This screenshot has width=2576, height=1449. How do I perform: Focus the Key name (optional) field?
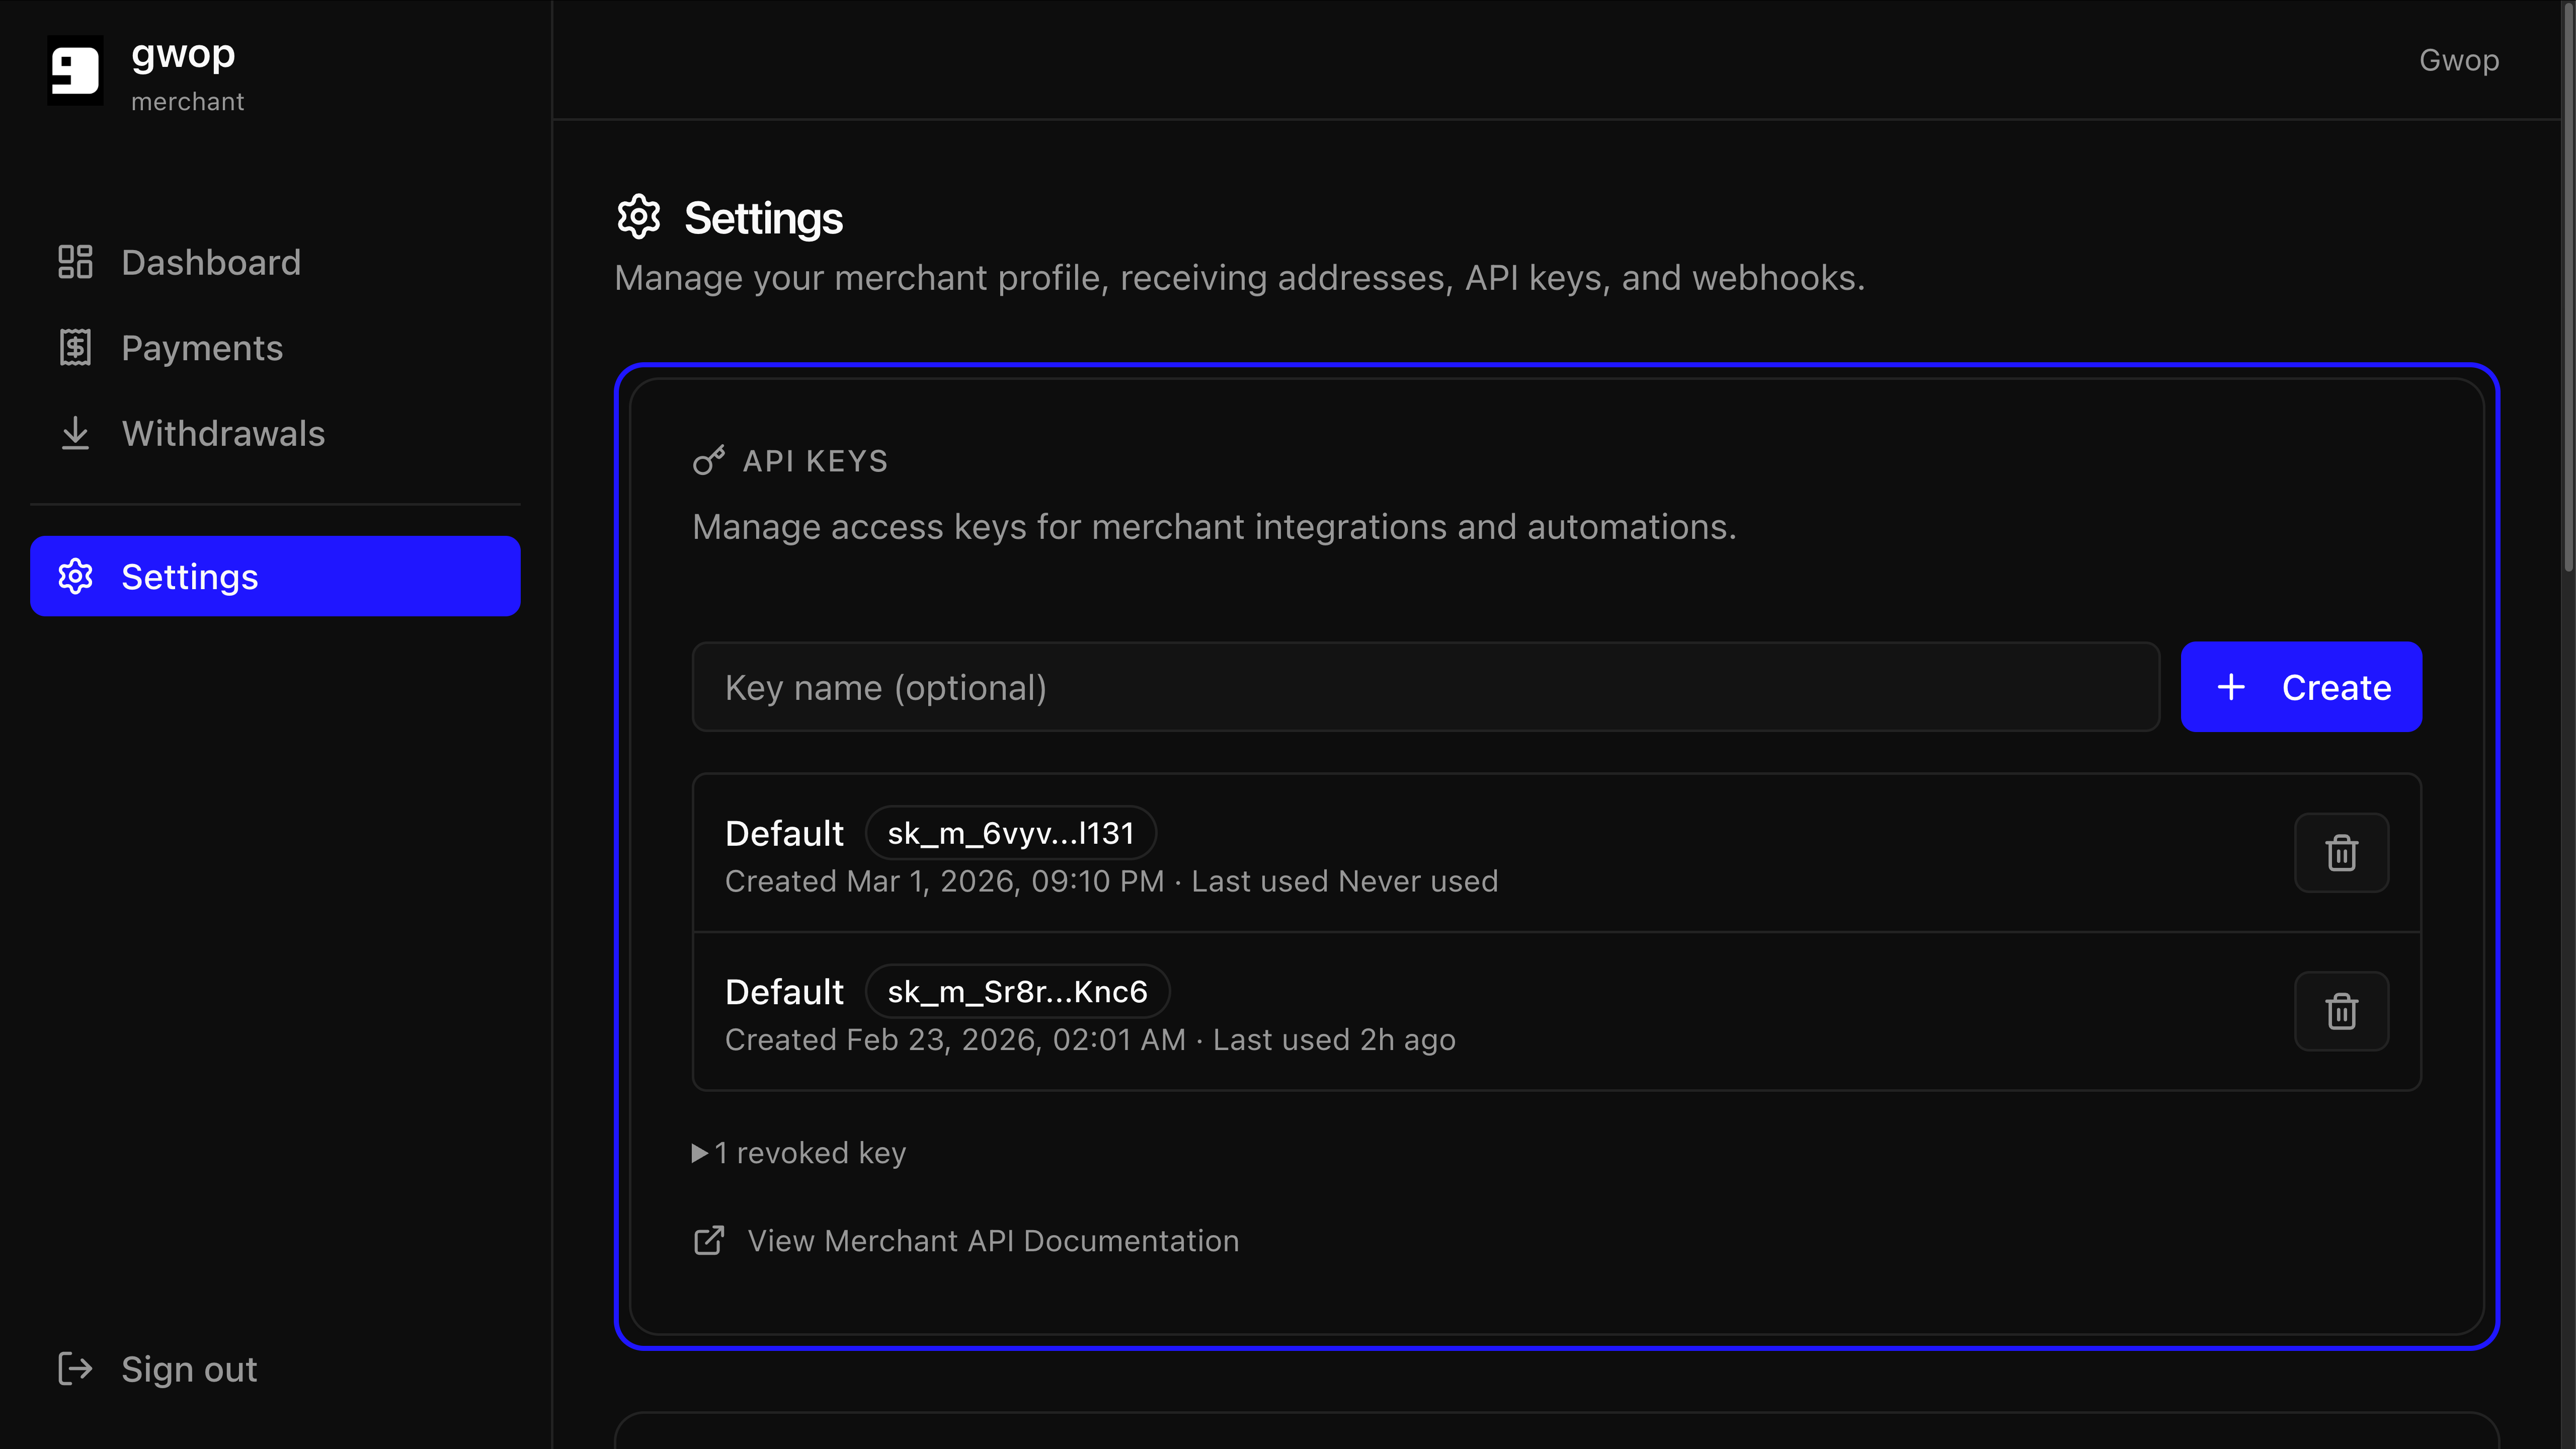(1425, 687)
